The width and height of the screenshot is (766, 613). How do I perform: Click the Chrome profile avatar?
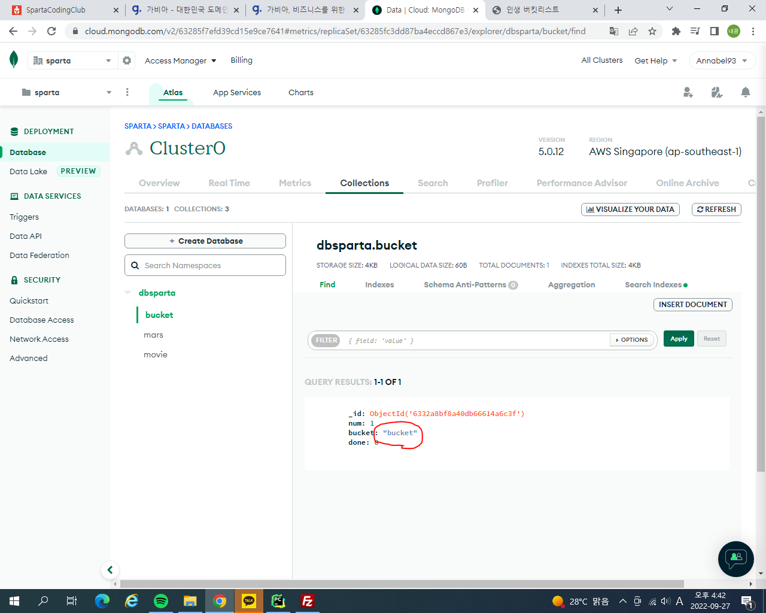[x=734, y=31]
